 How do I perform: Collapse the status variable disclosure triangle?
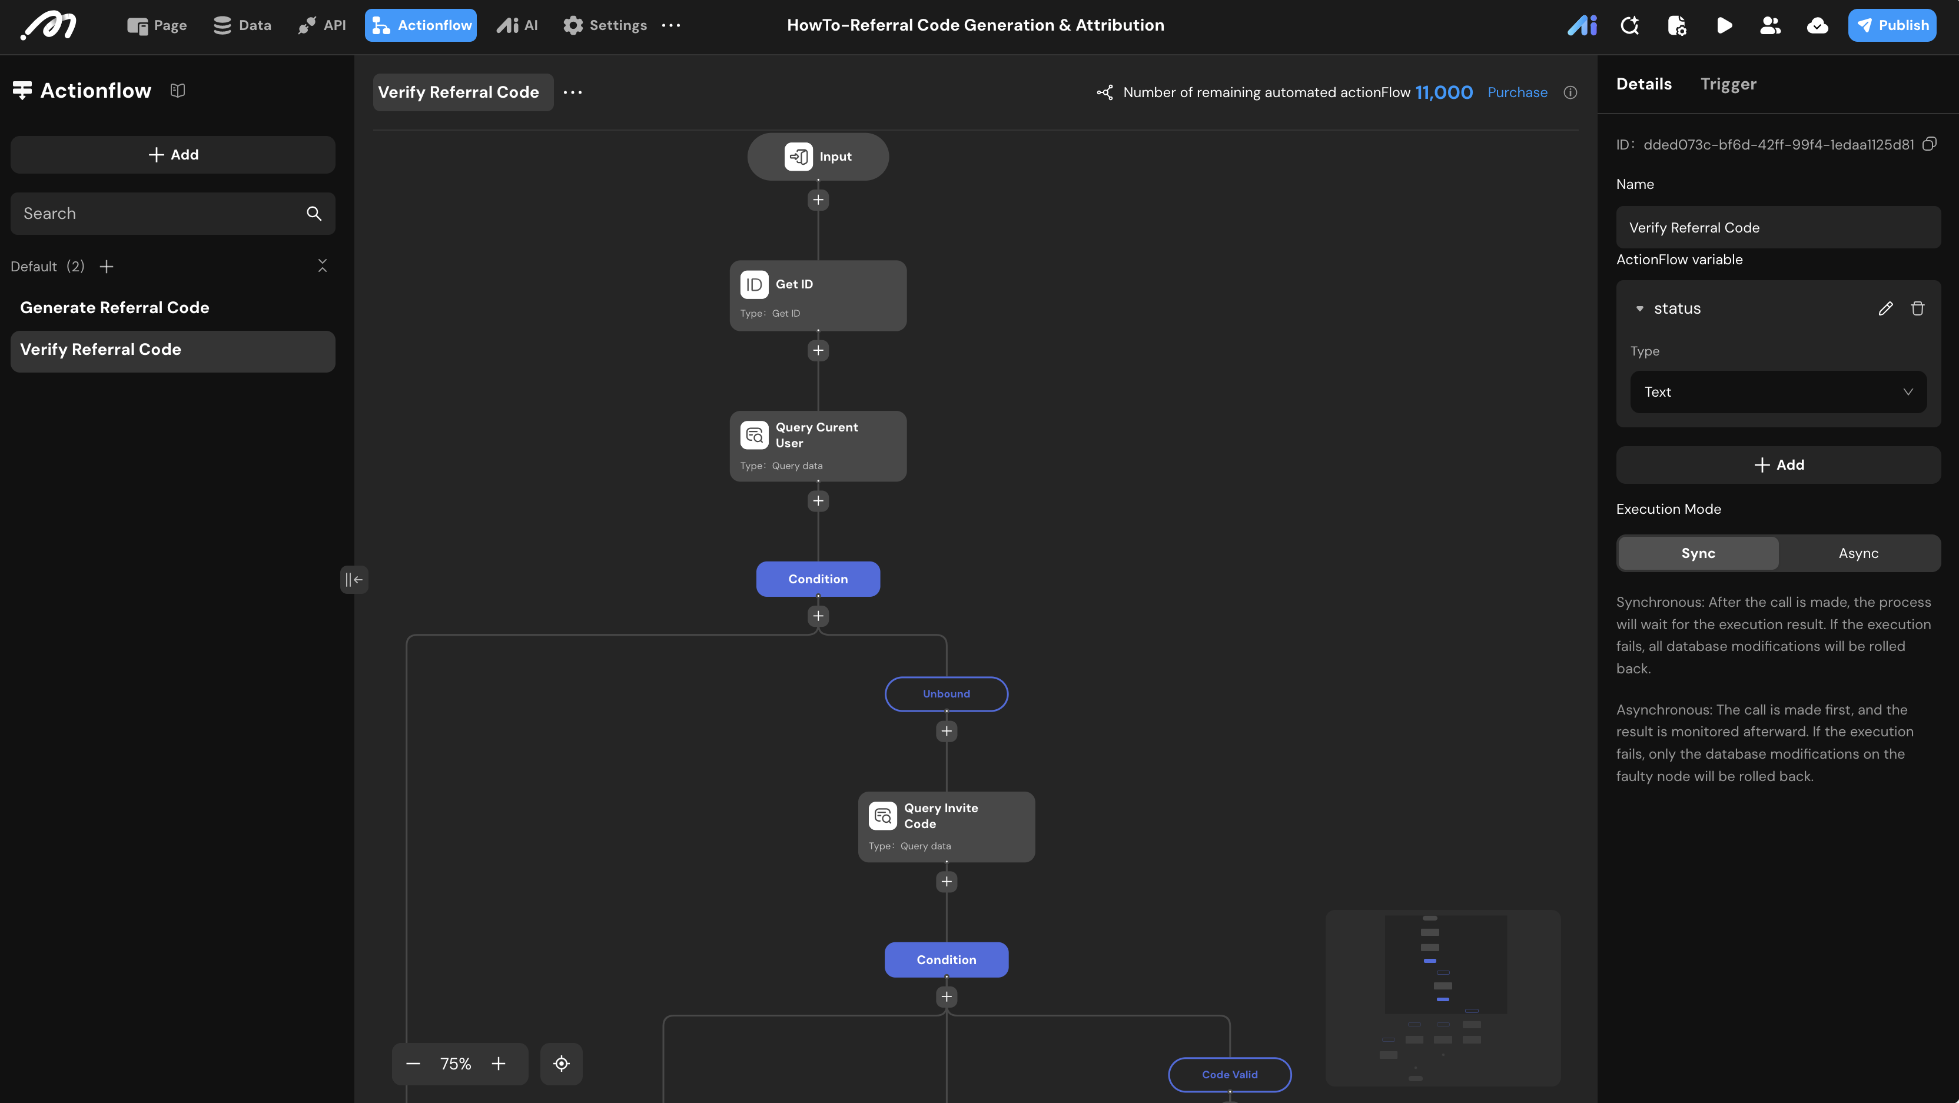coord(1639,308)
